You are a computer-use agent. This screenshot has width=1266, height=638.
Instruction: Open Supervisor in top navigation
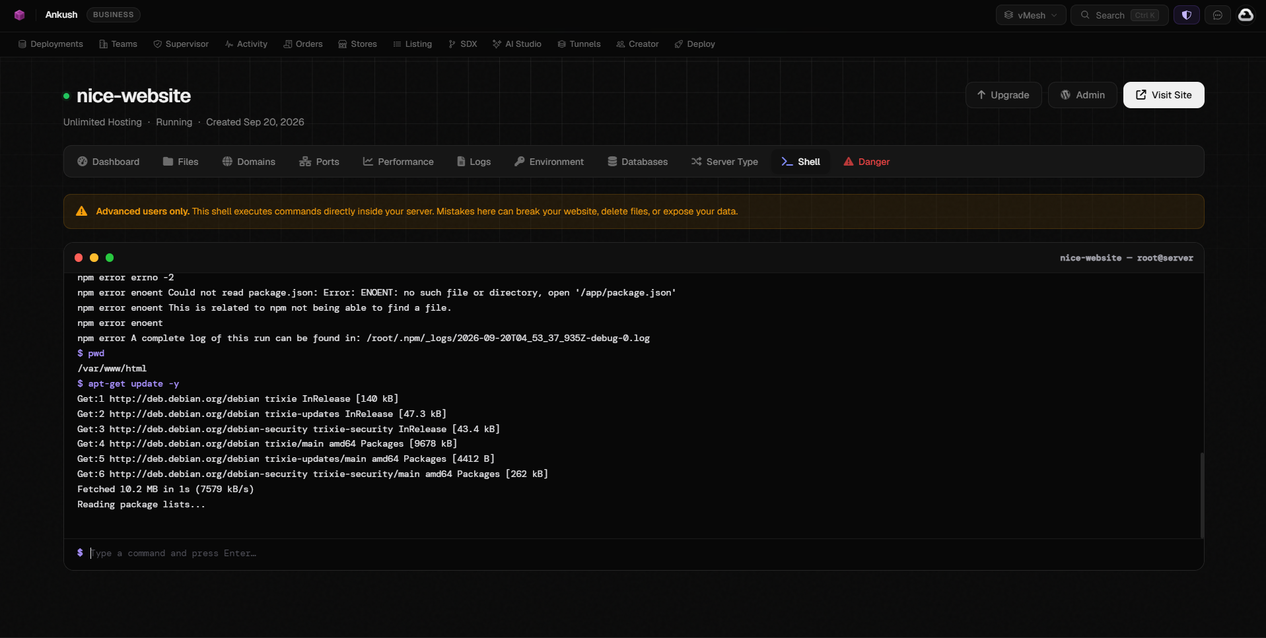(x=181, y=44)
